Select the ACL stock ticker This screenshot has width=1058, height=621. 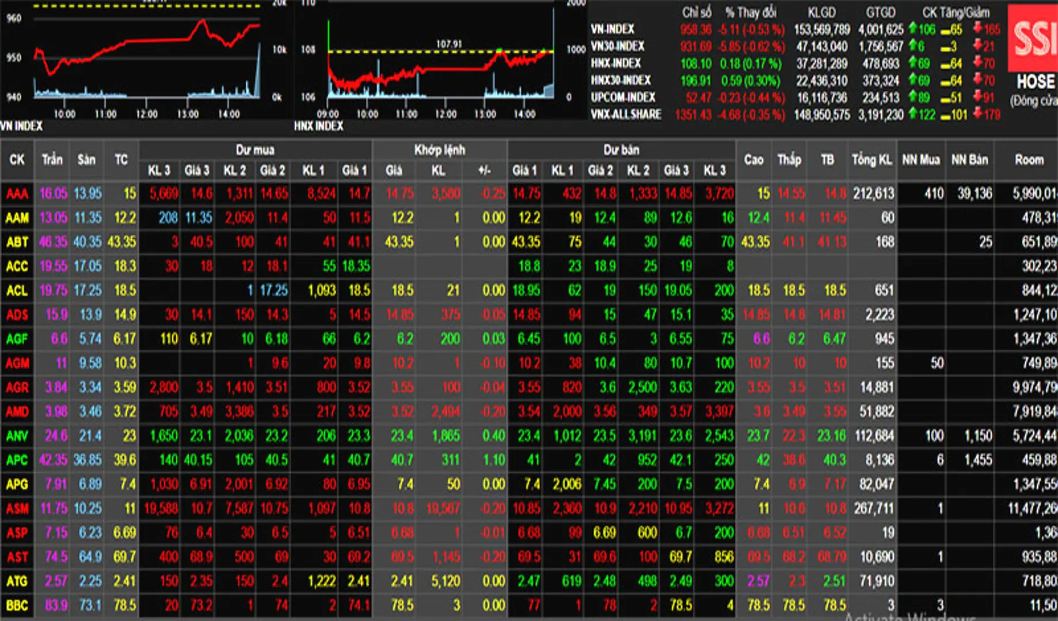coord(17,290)
